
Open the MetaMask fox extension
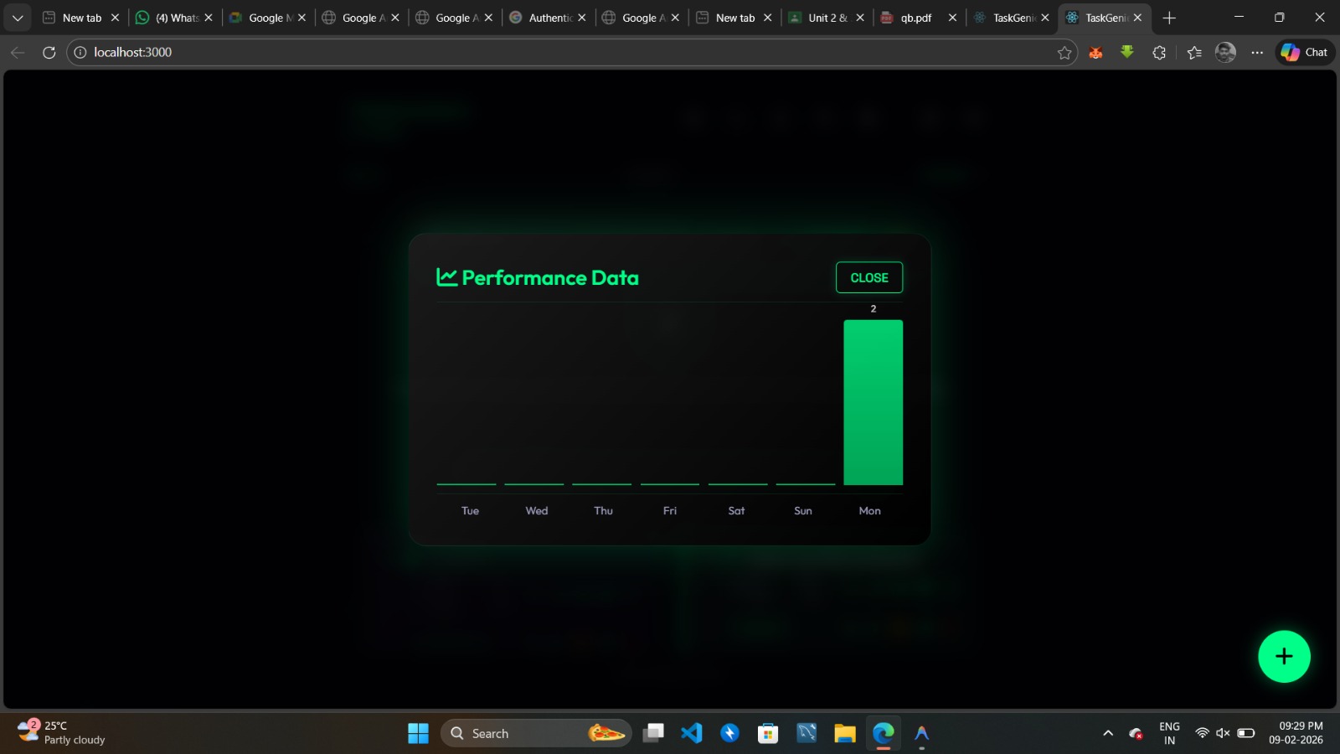[1095, 53]
